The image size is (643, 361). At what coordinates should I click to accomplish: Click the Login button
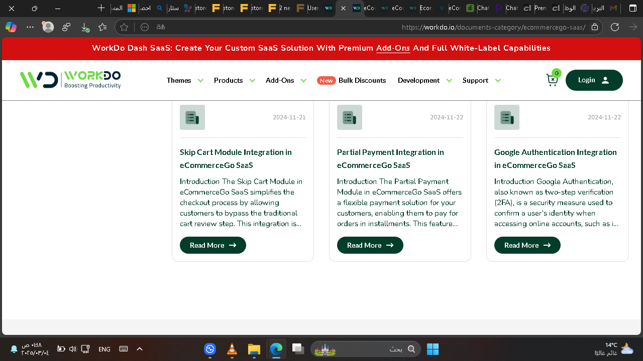594,80
